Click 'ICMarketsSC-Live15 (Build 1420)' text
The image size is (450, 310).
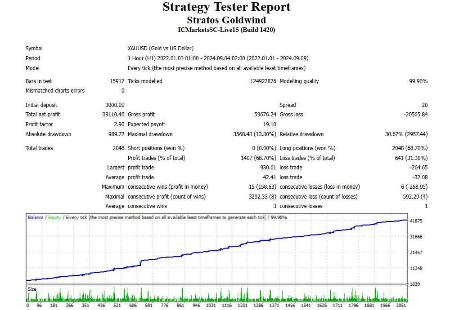pos(226,30)
